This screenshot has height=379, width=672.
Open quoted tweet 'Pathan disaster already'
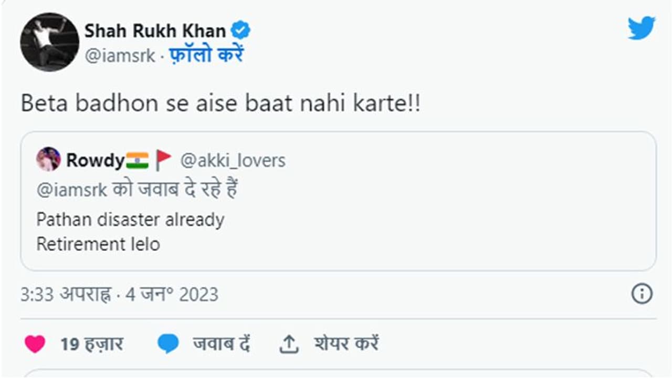click(x=130, y=219)
